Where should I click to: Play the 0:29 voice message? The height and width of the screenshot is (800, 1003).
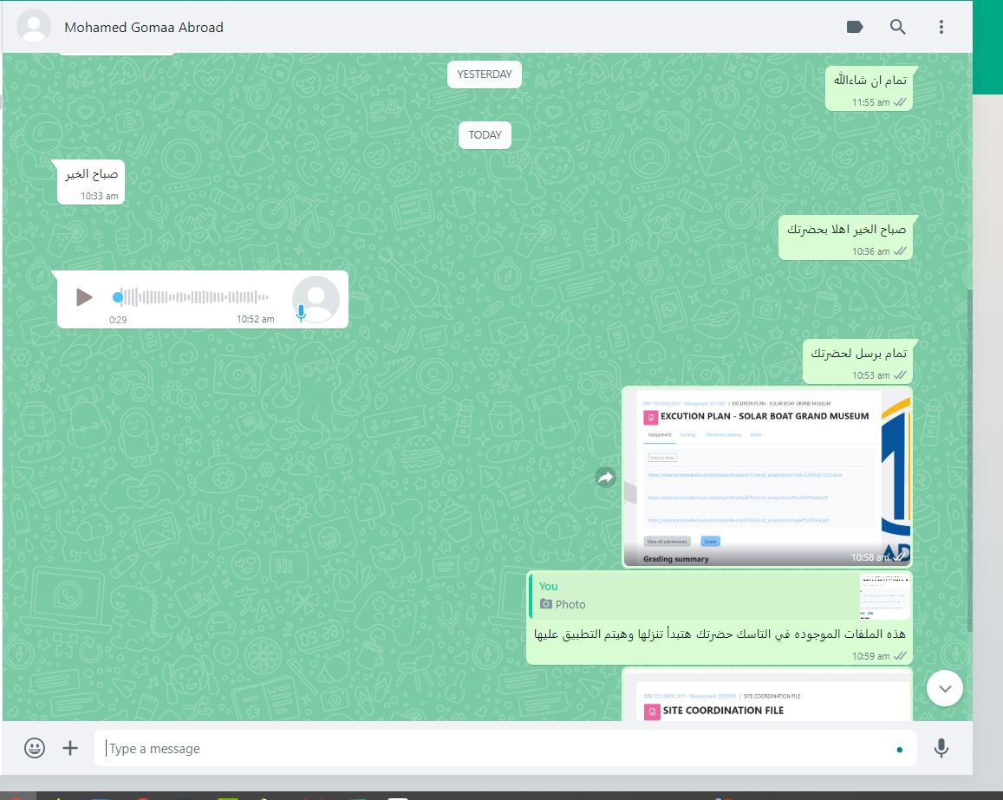[x=84, y=297]
